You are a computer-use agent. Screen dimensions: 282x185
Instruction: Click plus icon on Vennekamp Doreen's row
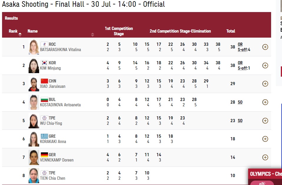tap(265, 157)
